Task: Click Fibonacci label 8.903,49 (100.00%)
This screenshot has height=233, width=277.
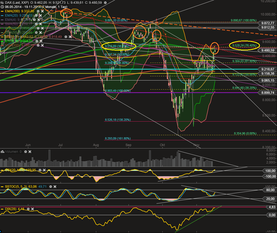Action: tap(118, 91)
